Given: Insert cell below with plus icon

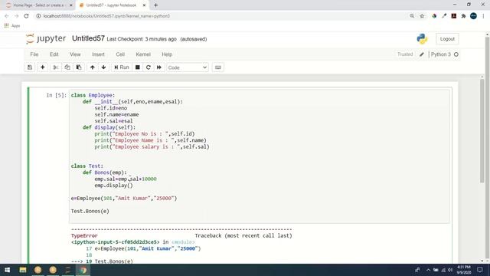Looking at the screenshot, I should point(43,67).
